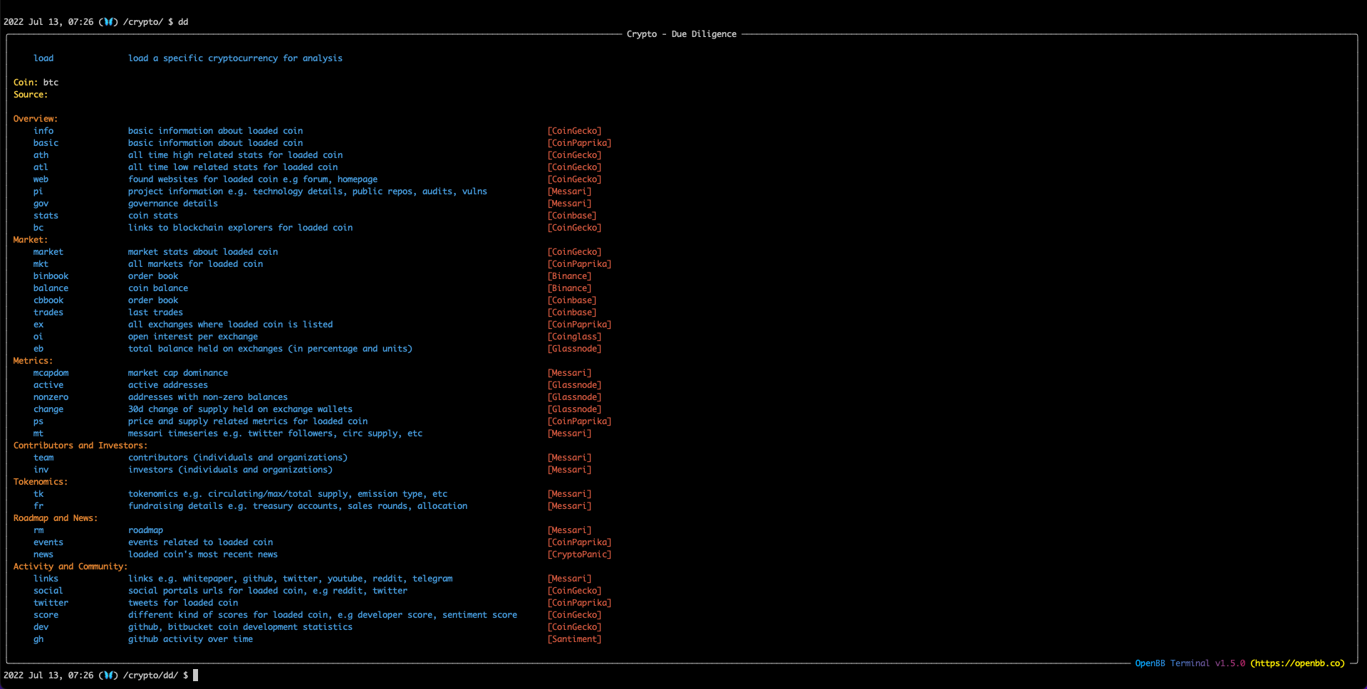Select the 'eb' command name
Image resolution: width=1367 pixels, height=689 pixels.
38,349
